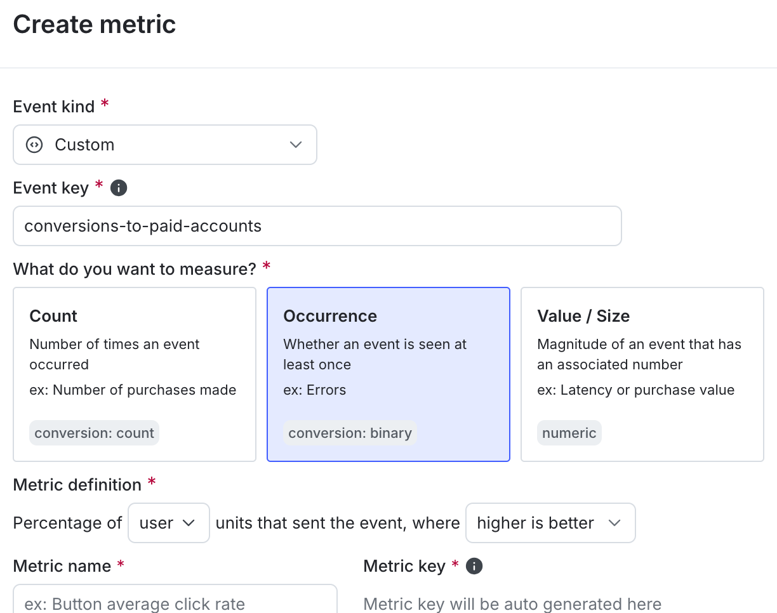Click the conversion: binary tag on Occurrence card
Screen dimensions: 777x613
pyautogui.click(x=350, y=433)
